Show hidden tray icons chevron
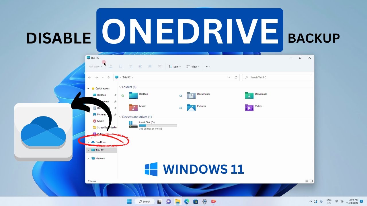367x206 pixels. [x=311, y=201]
